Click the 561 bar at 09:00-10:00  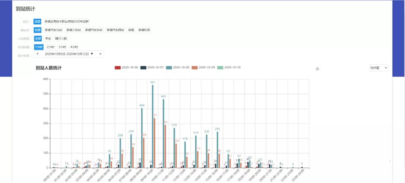tap(153, 126)
